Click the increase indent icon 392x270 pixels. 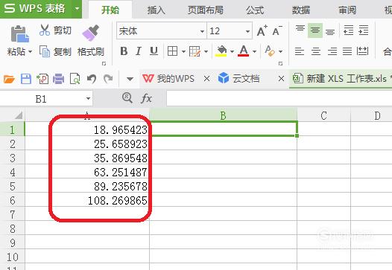pos(363,30)
